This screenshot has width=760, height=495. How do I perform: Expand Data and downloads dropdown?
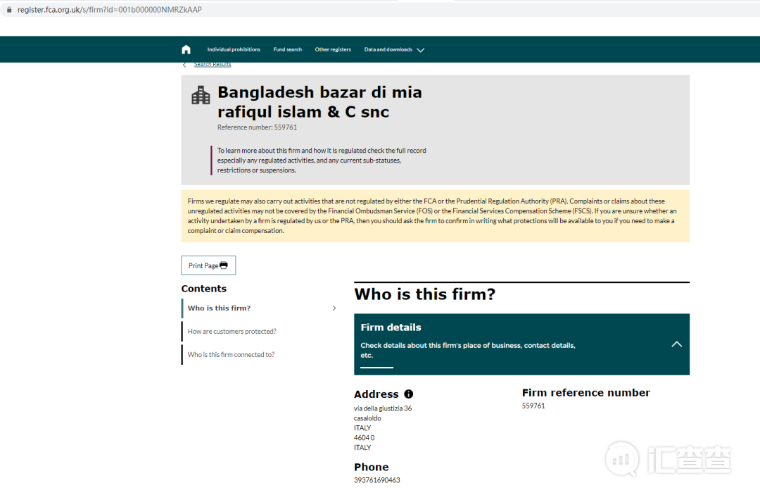tap(394, 49)
